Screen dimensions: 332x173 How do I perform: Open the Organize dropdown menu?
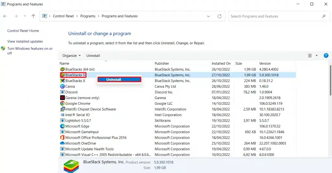click(71, 56)
